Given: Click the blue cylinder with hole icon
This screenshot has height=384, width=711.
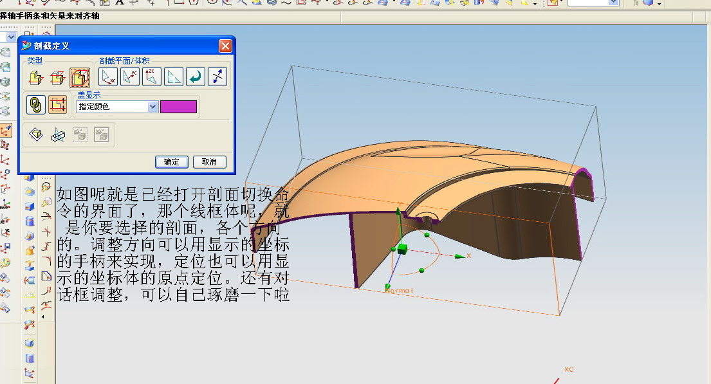Looking at the screenshot, I should pos(30,358).
